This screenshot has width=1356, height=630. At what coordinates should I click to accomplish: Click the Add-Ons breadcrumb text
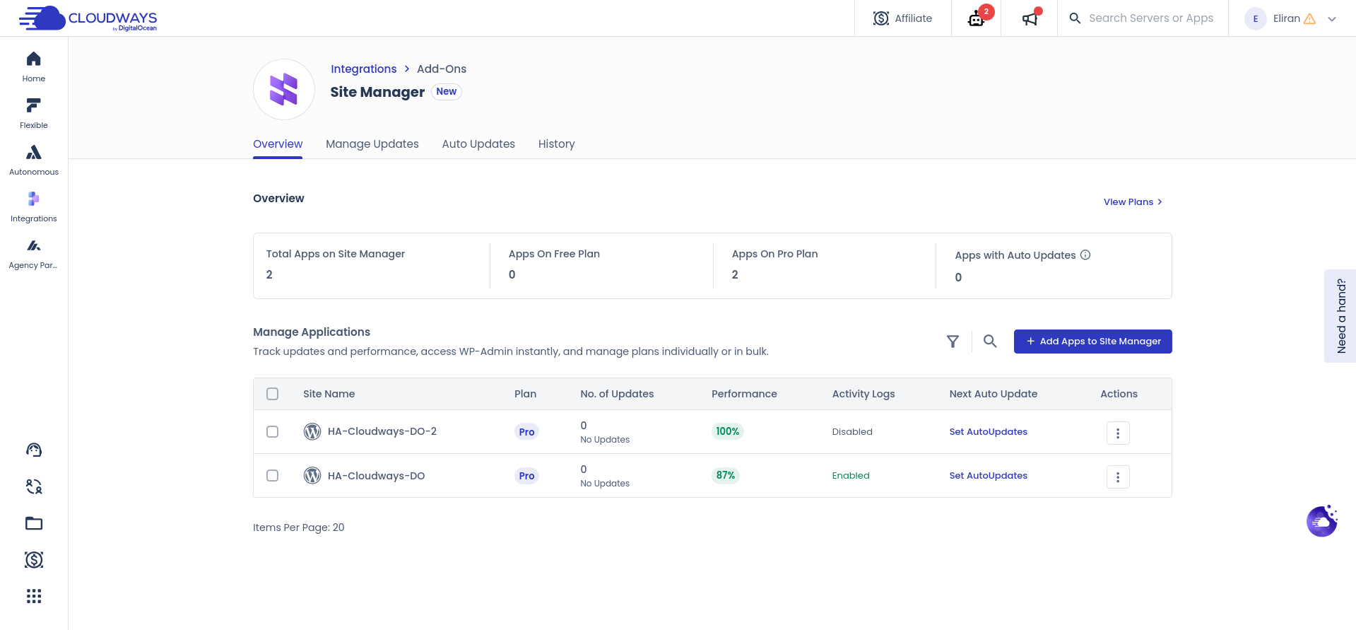point(442,69)
